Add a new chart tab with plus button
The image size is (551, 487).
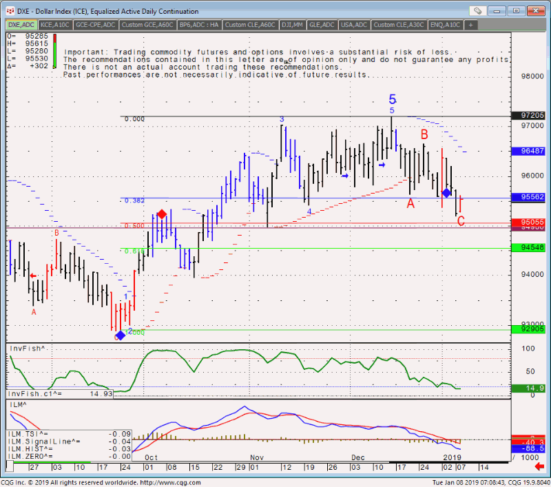470,25
